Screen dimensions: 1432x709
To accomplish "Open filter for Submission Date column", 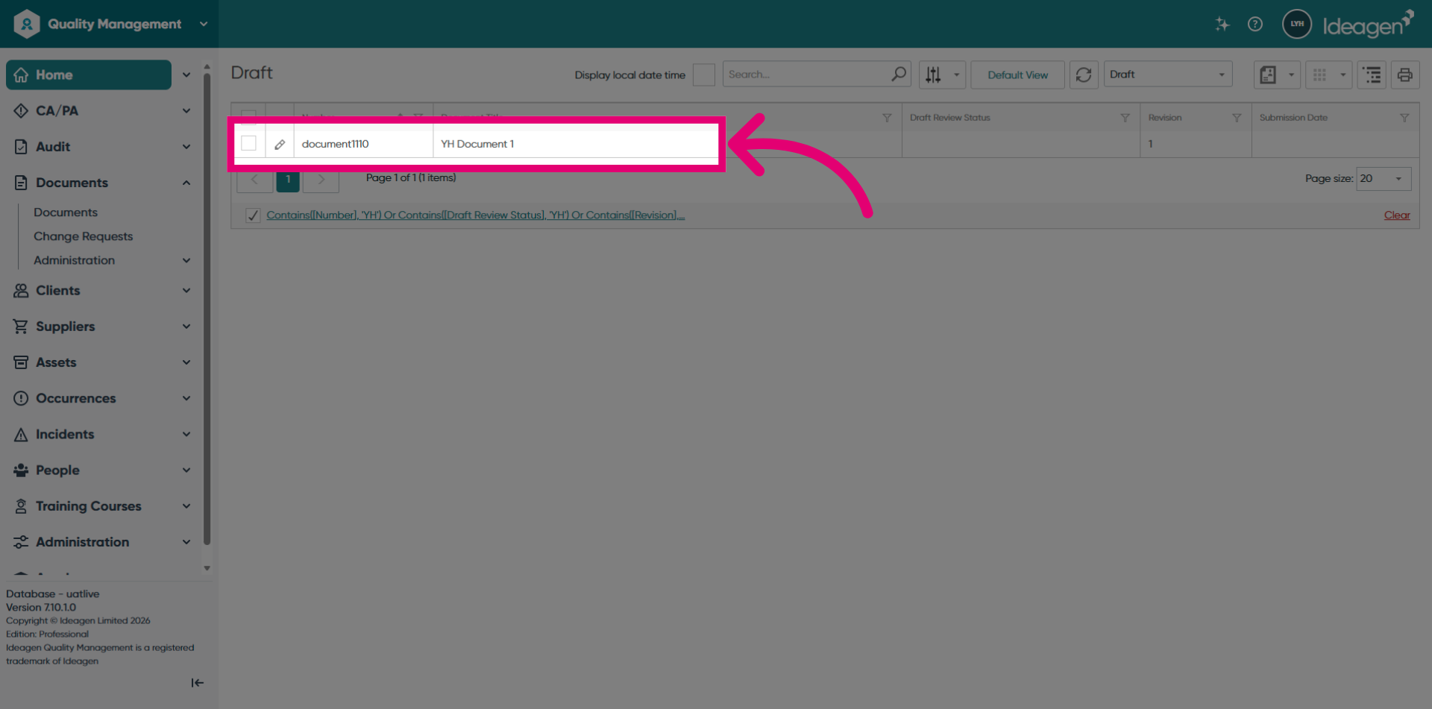I will tap(1404, 118).
